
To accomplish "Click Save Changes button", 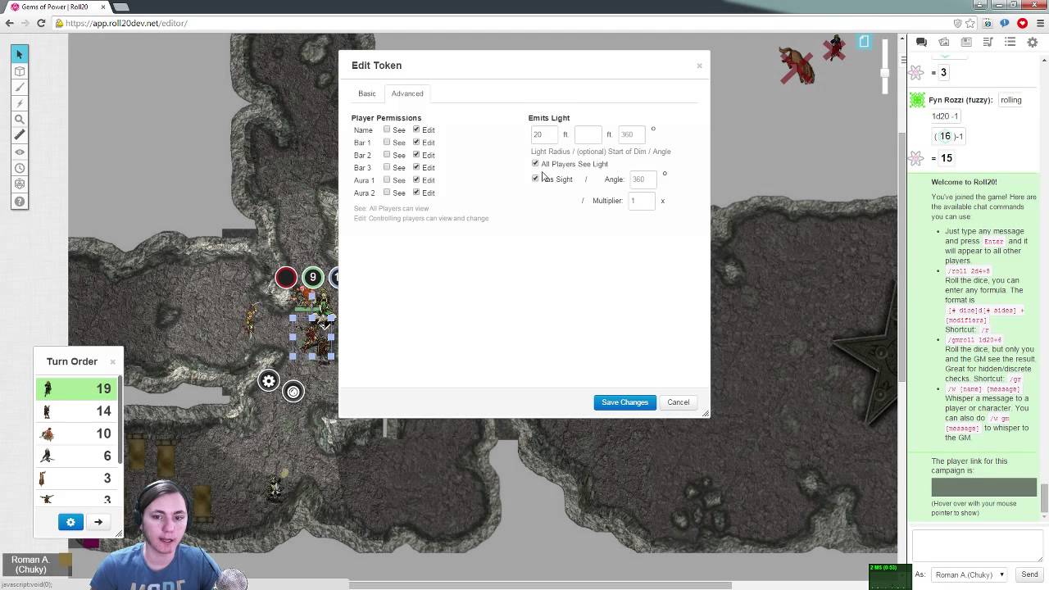I will [624, 402].
